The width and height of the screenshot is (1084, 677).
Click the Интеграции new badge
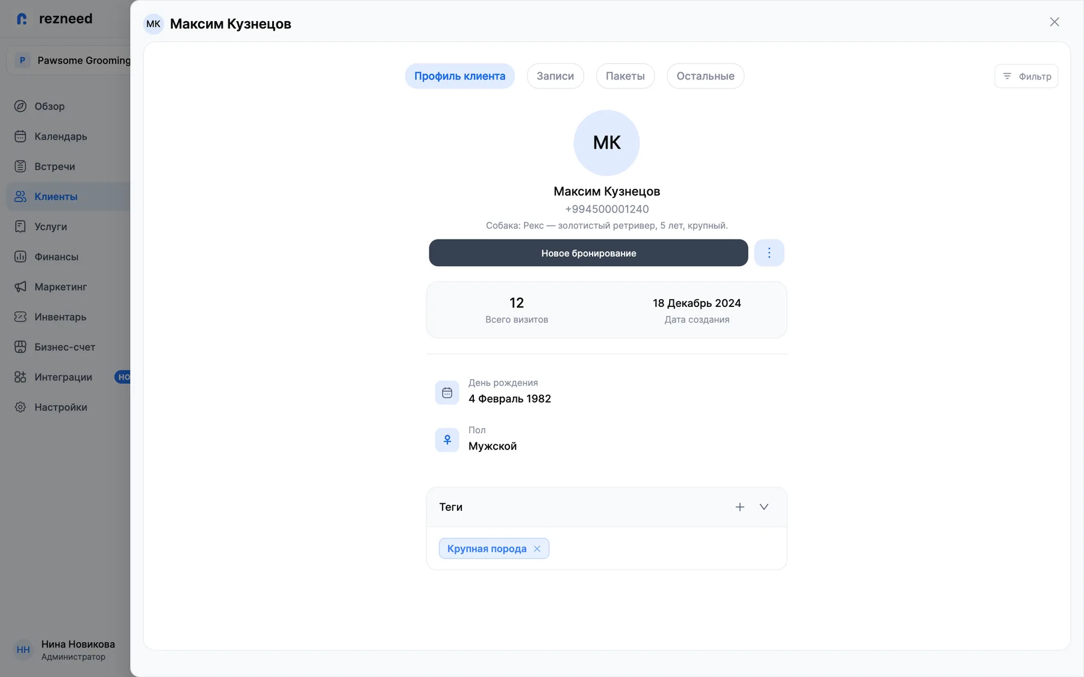coord(123,377)
